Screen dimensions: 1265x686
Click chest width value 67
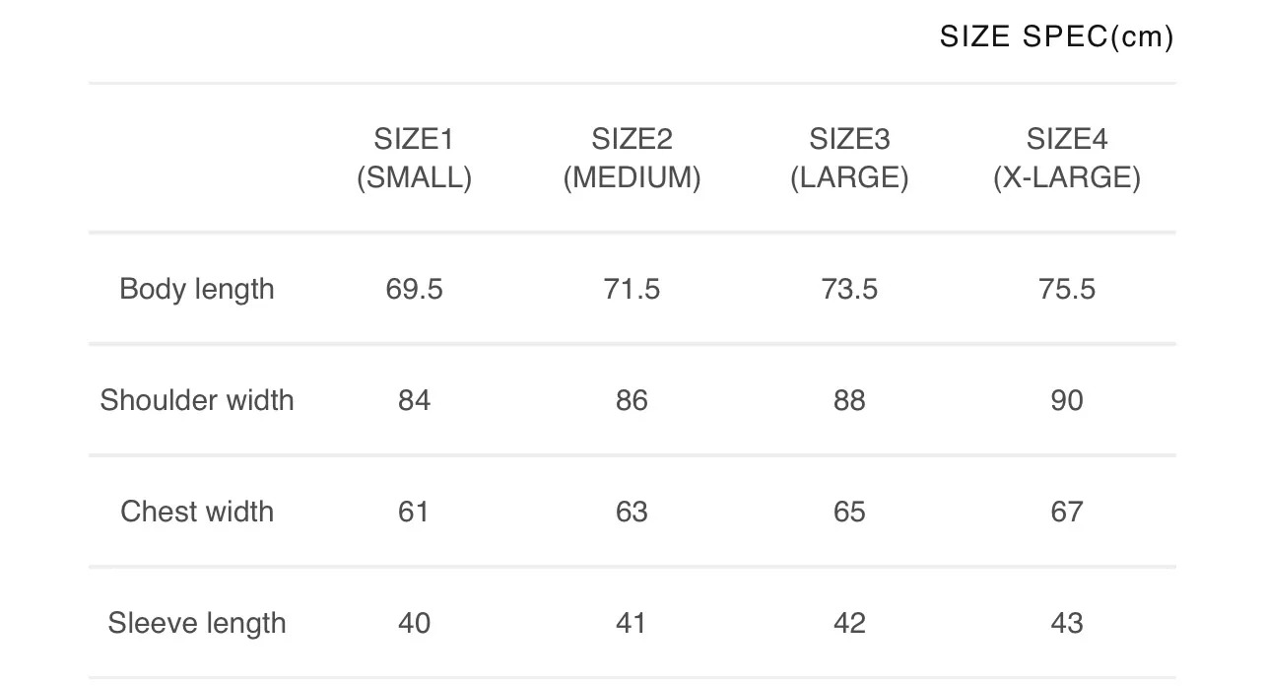1067,512
